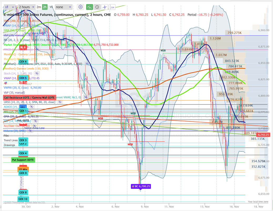
Task: Click the target icon beside VWMA legend
Action: pos(6,83)
